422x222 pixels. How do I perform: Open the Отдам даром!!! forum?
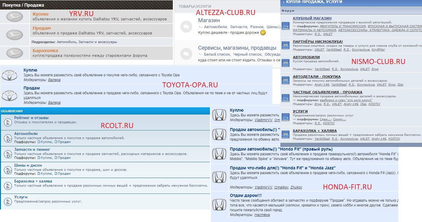coord(246,196)
